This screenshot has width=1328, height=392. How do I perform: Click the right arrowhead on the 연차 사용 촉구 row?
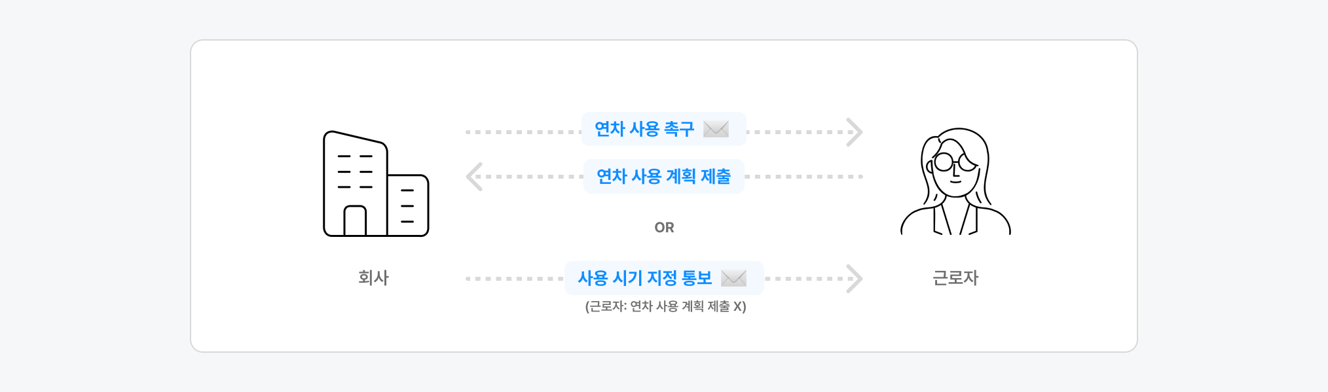(854, 132)
